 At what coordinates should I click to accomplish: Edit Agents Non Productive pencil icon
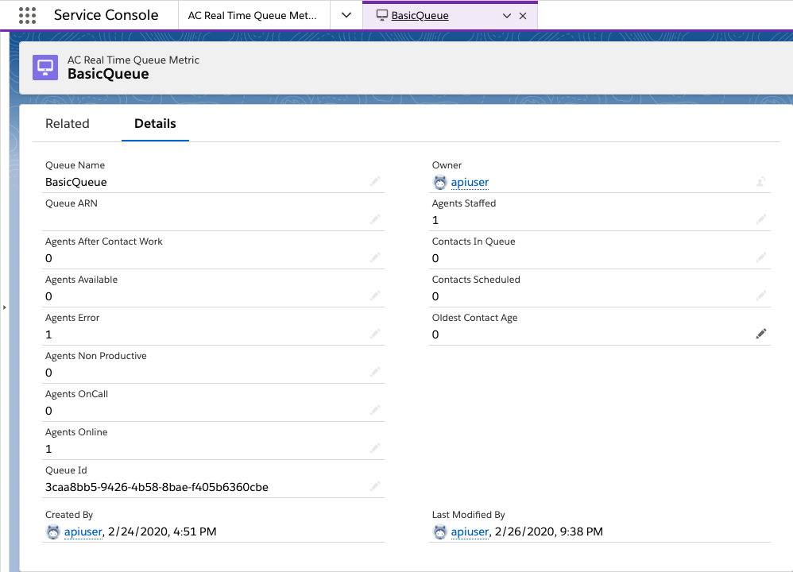tap(375, 372)
